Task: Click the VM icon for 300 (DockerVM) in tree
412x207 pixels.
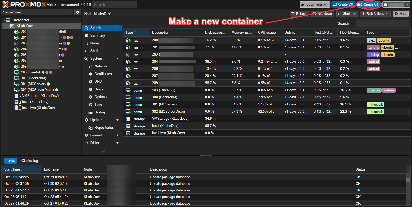Action: coord(17,78)
